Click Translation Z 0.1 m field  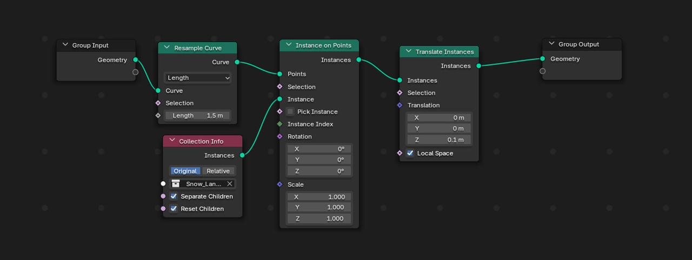(x=439, y=140)
